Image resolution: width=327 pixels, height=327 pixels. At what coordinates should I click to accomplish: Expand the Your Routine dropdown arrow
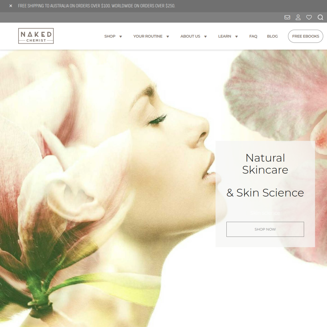[x=167, y=36]
